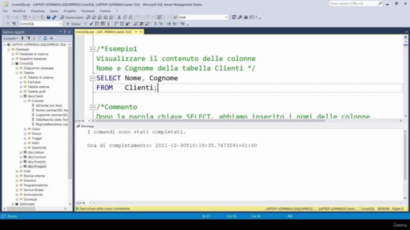Decrease the line indent

pos(169,24)
